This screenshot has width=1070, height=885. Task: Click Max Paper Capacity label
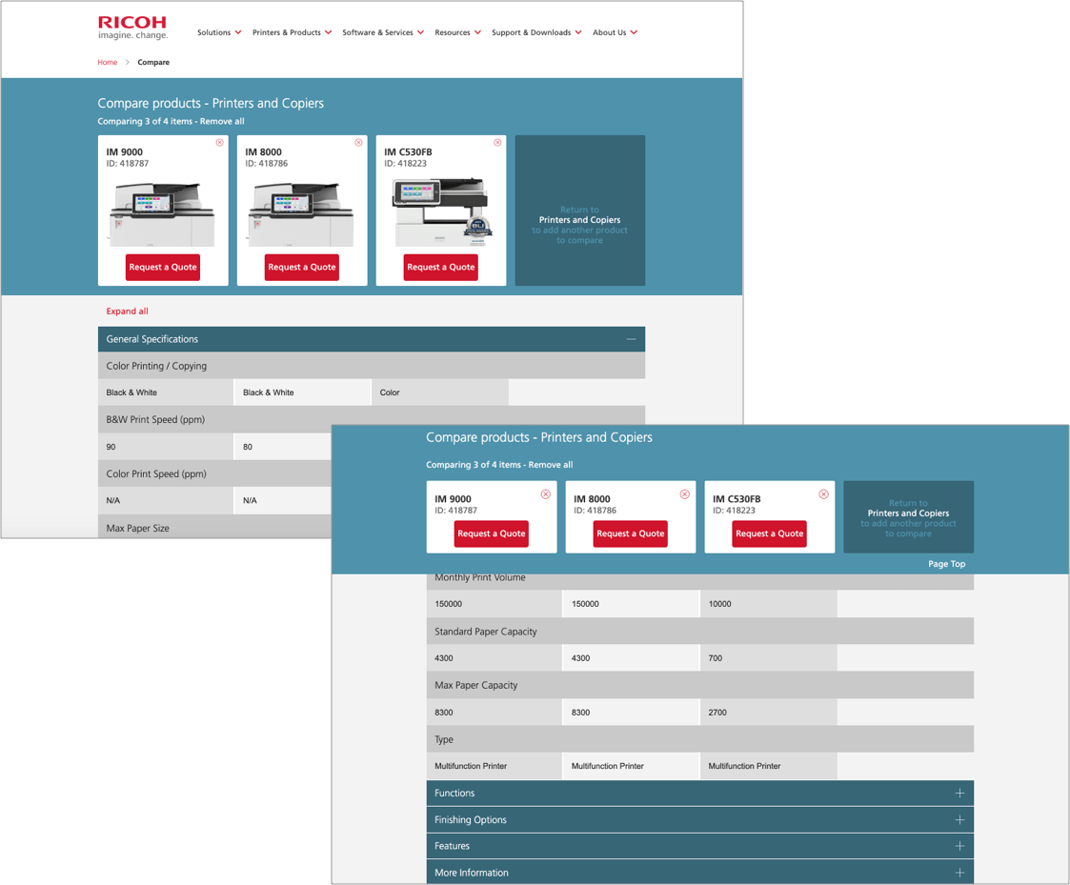[x=476, y=685]
